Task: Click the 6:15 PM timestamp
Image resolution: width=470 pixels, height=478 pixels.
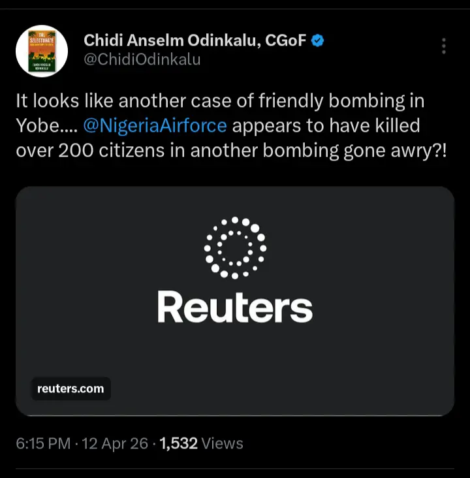Action: click(42, 443)
